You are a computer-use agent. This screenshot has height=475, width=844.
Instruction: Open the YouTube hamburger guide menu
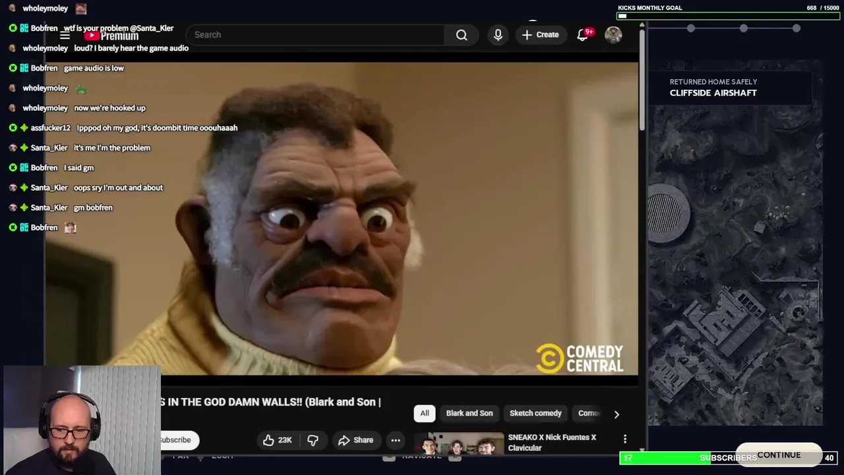[65, 36]
